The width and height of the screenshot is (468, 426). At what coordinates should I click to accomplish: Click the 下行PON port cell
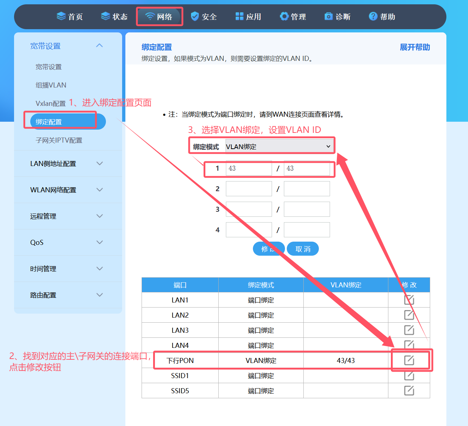pos(180,360)
